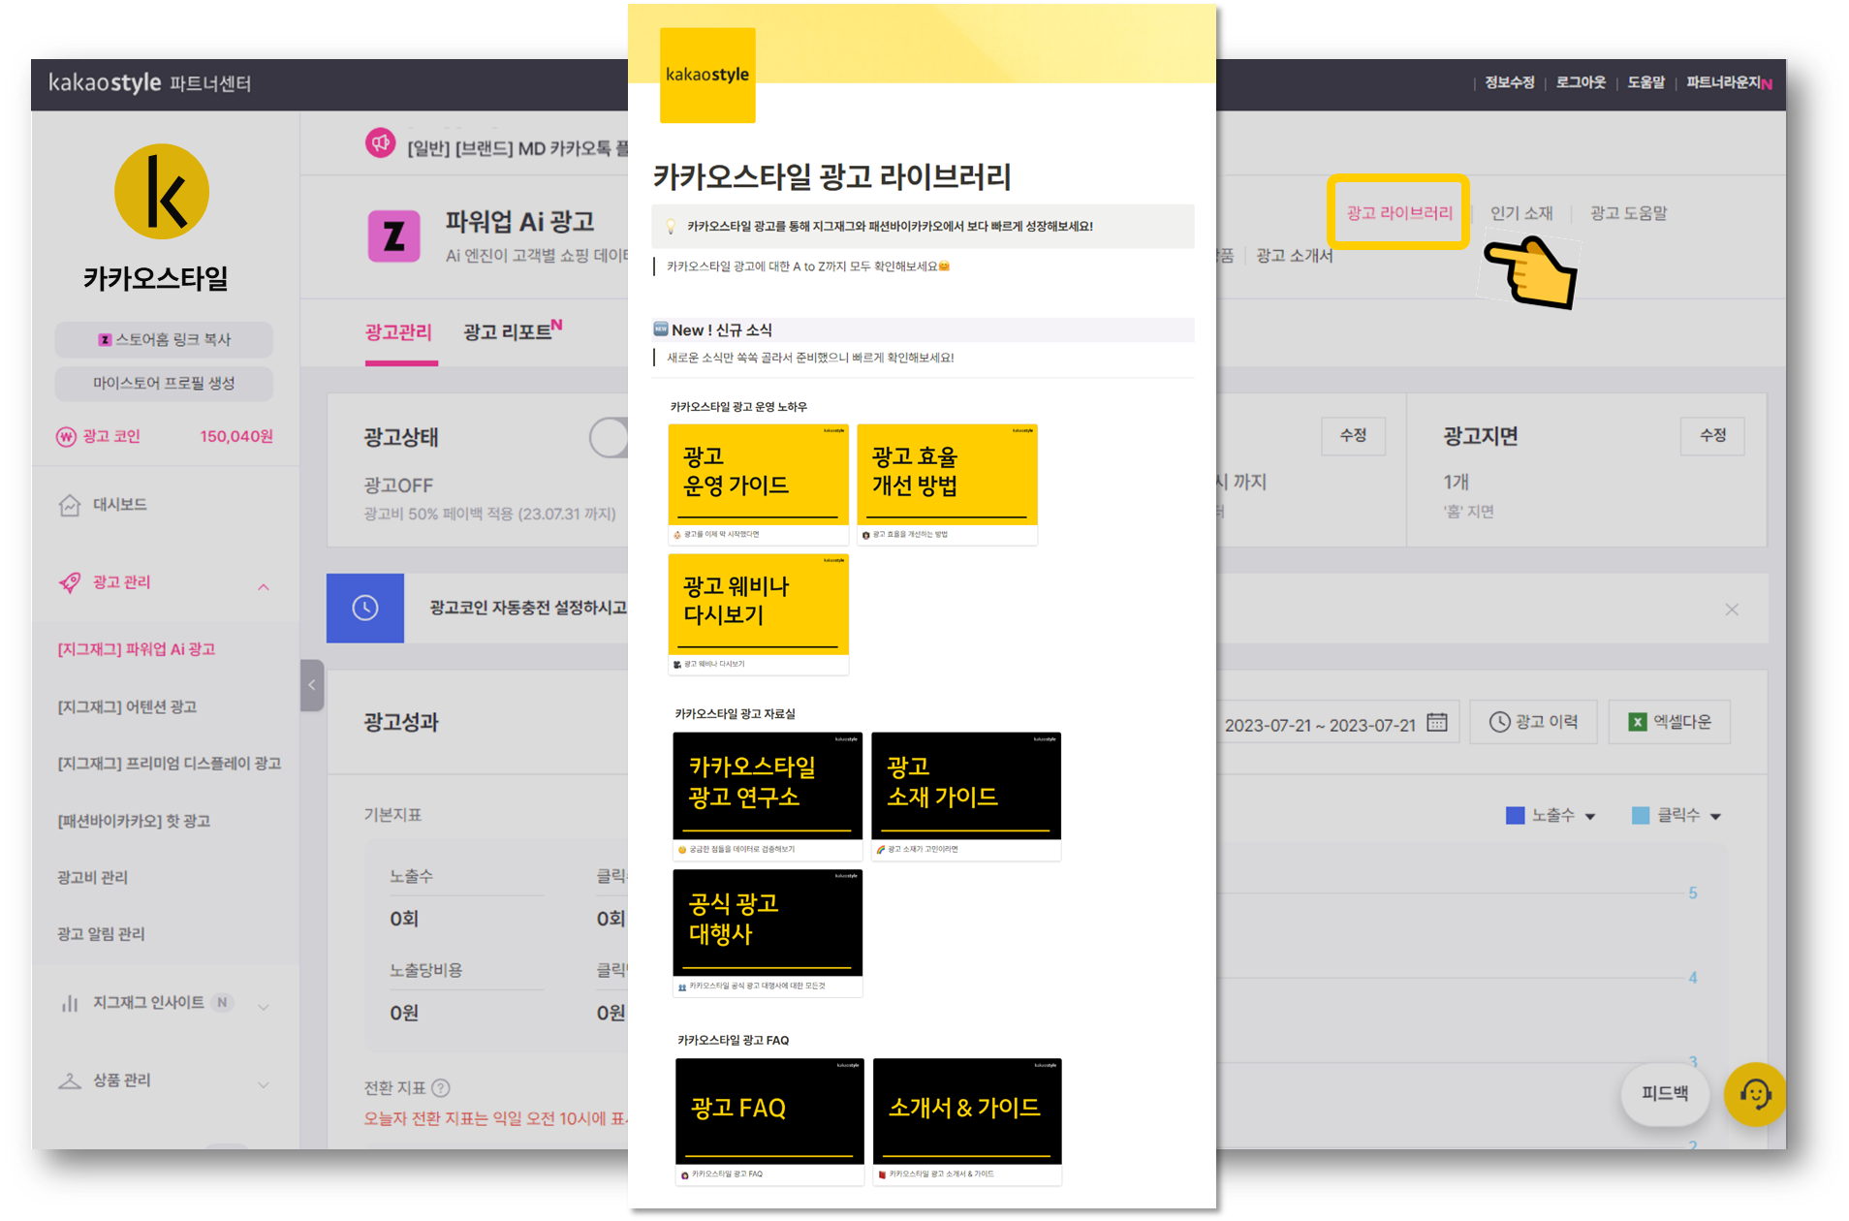1849x1221 pixels.
Task: Open the 광고 효율 개선 방법 card
Action: point(947,485)
